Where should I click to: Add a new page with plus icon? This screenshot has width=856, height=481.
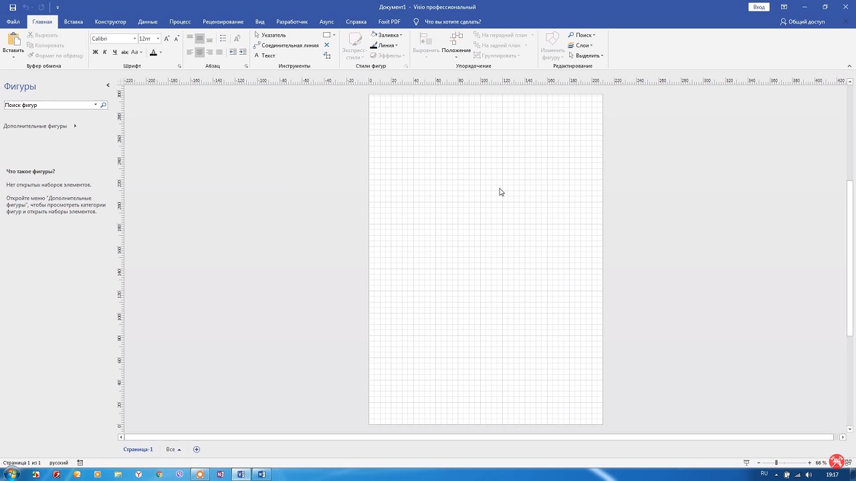pos(197,450)
